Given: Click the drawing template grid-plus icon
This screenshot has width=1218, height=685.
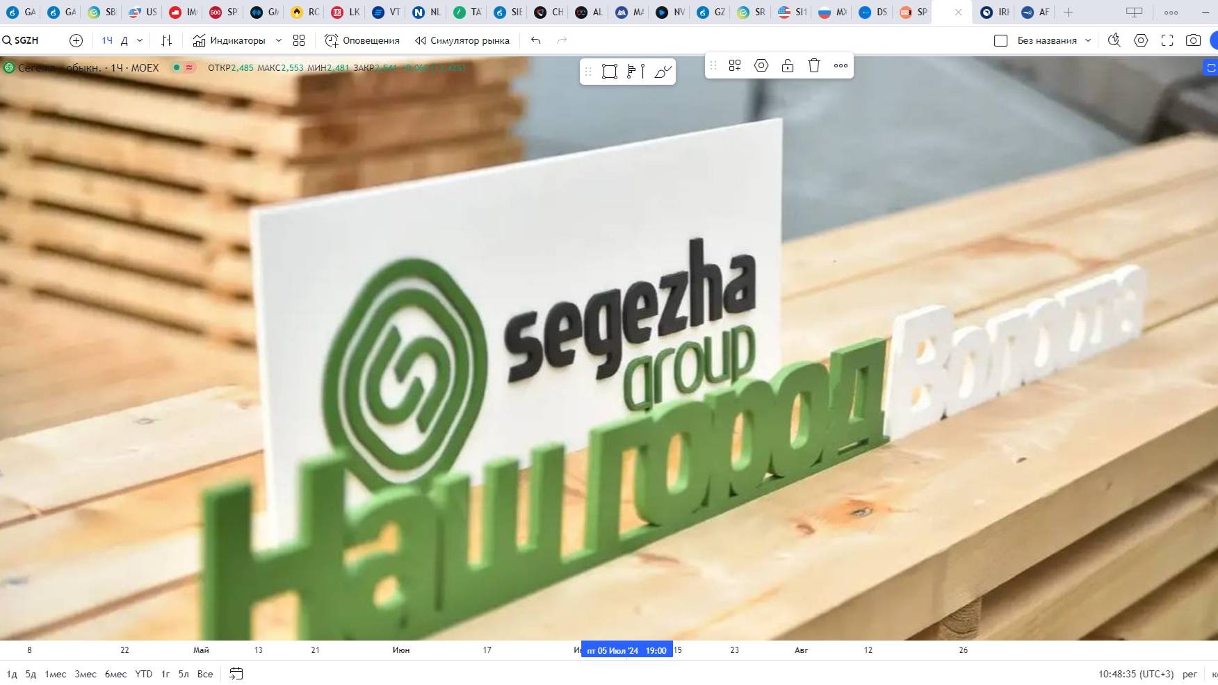Looking at the screenshot, I should tap(735, 65).
